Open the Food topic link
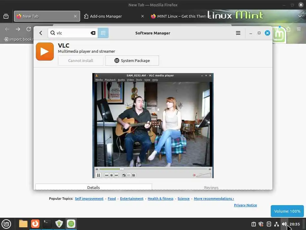Viewport: 306px width, 230px height. click(x=112, y=199)
